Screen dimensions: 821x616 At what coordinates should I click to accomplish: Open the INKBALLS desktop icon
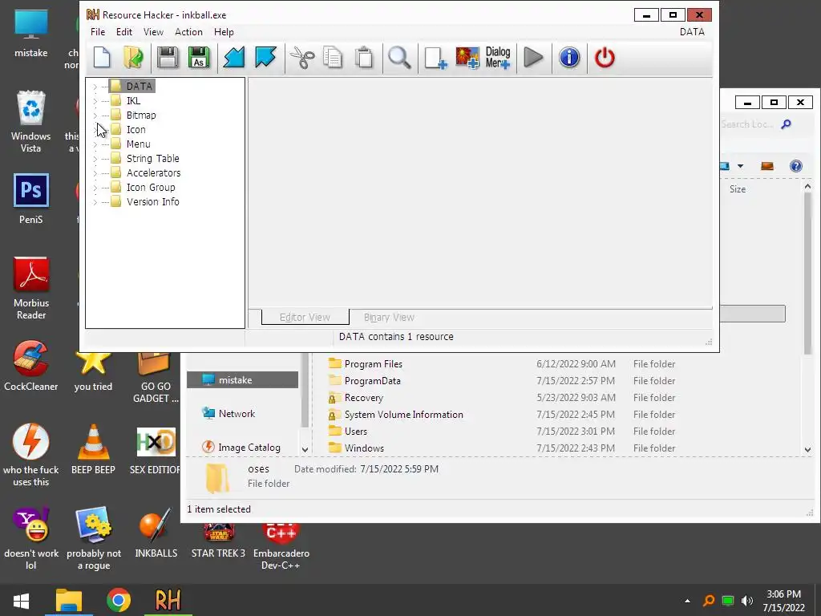pos(156,533)
